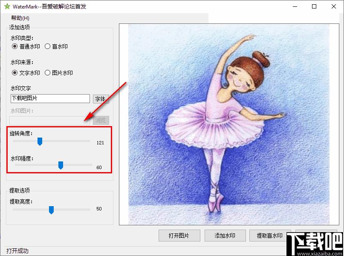Image resolution: width=344 pixels, height=256 pixels.
Task: Click the ballerina image preview
Action: coord(228,124)
